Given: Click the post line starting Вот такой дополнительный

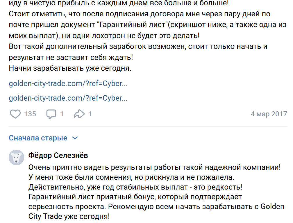Looking at the screenshot, I should 138,47.
